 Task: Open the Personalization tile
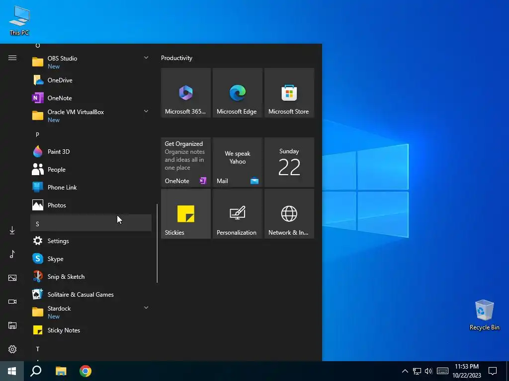[x=237, y=214]
